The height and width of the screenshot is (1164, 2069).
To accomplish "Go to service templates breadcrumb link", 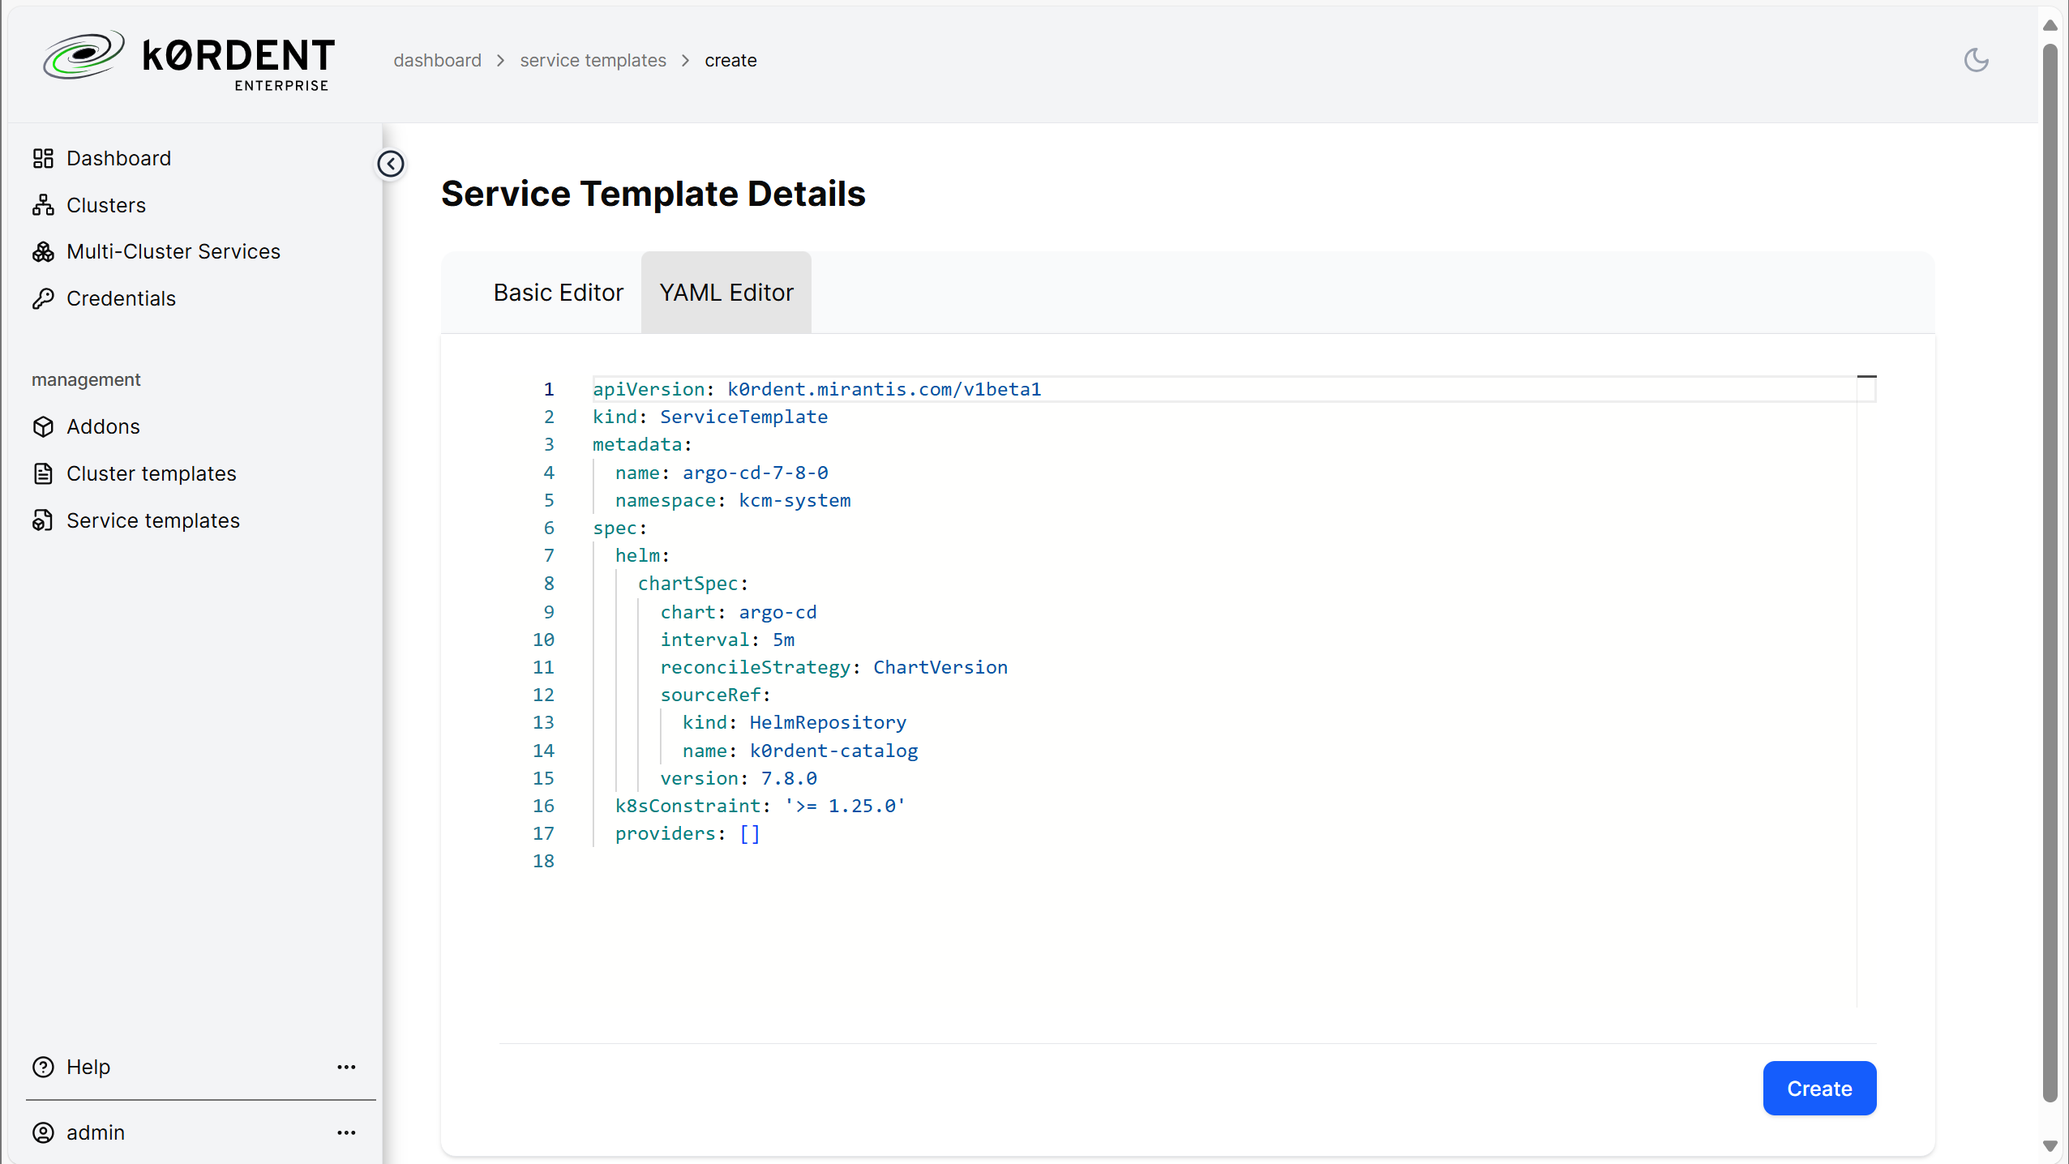I will [593, 60].
